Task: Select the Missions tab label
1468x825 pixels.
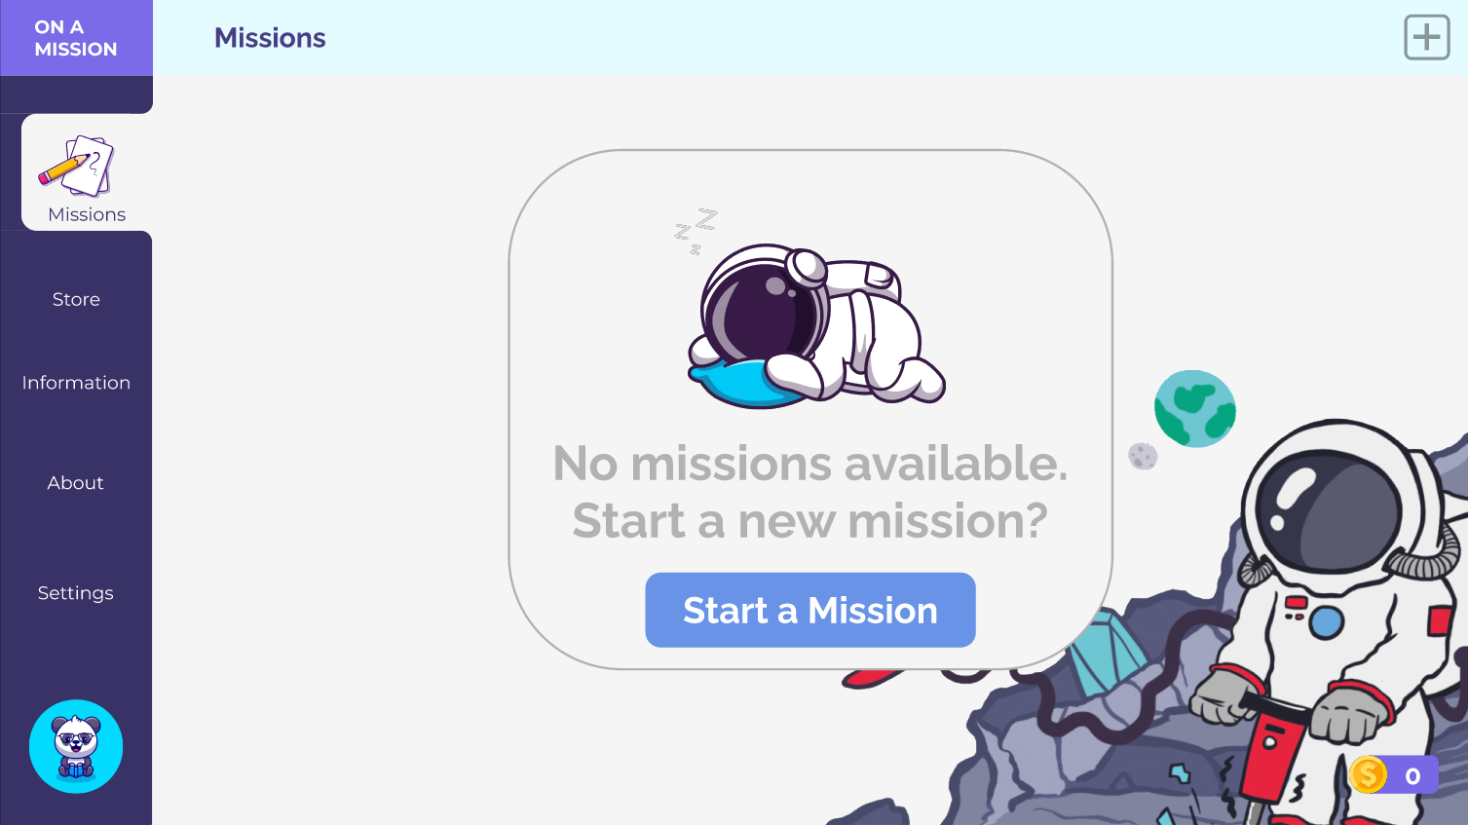Action: (x=87, y=214)
